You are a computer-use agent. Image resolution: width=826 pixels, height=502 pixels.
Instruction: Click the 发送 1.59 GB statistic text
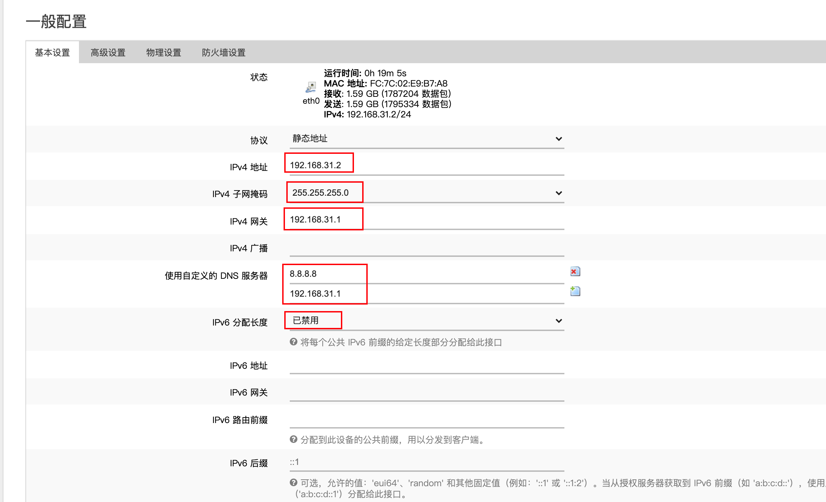pyautogui.click(x=388, y=104)
